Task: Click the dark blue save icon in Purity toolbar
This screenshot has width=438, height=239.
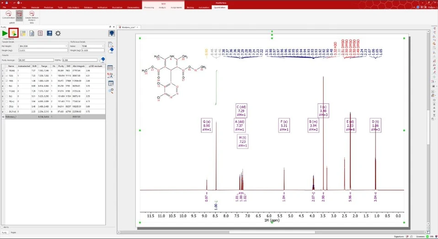Action: point(49,33)
